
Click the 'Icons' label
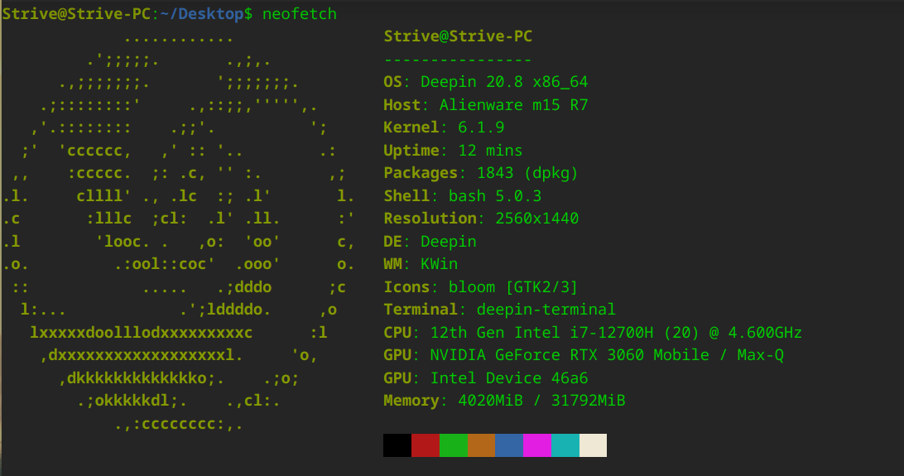coord(406,287)
